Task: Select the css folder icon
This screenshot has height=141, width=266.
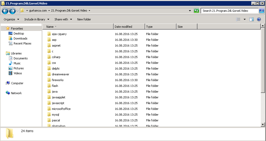Action: [49, 63]
